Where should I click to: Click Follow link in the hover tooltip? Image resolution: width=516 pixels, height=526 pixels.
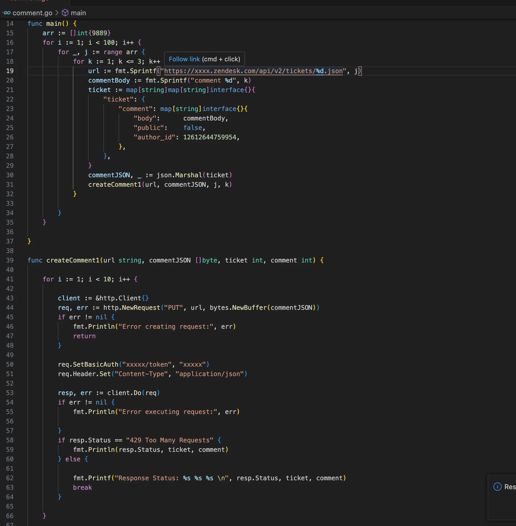pos(184,59)
